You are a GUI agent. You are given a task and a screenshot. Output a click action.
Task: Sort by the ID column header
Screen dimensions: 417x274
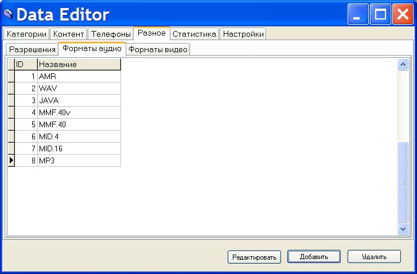tap(26, 64)
